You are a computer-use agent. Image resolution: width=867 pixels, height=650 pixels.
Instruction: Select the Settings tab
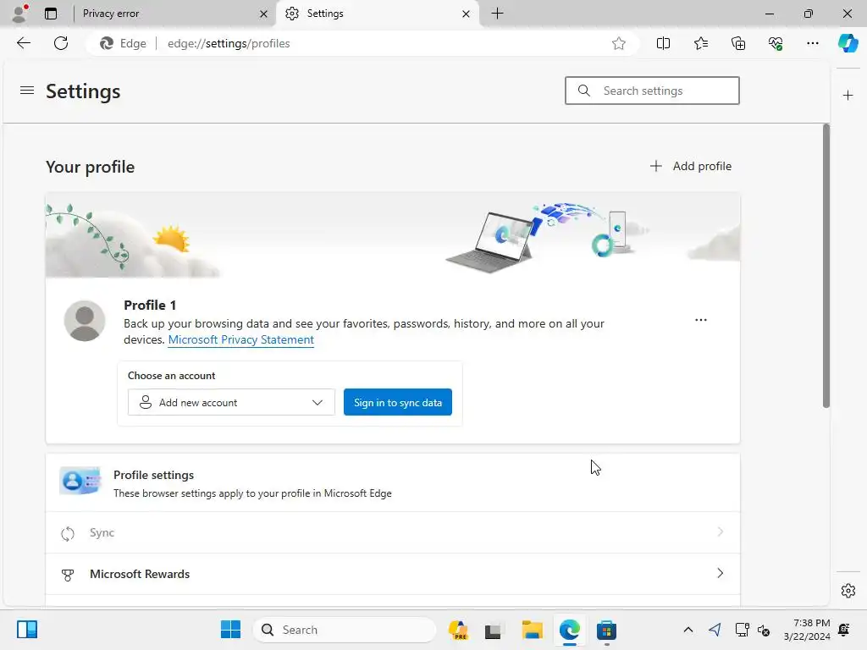378,14
